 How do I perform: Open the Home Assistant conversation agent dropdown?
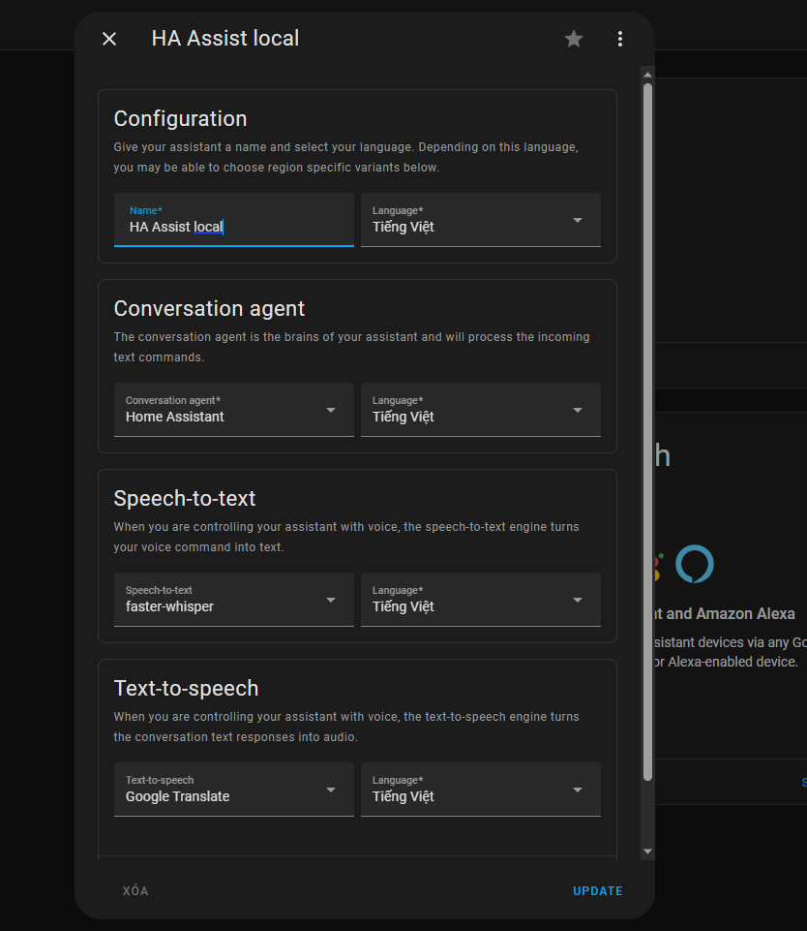pos(233,410)
